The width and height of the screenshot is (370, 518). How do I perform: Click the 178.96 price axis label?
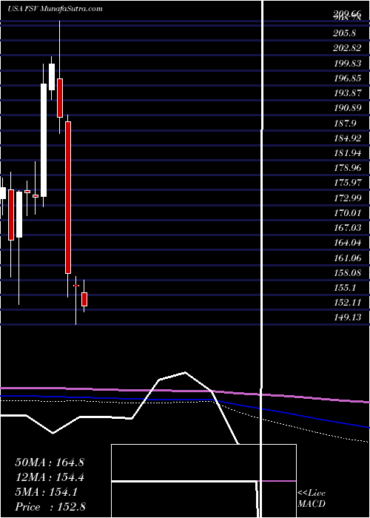pos(347,168)
